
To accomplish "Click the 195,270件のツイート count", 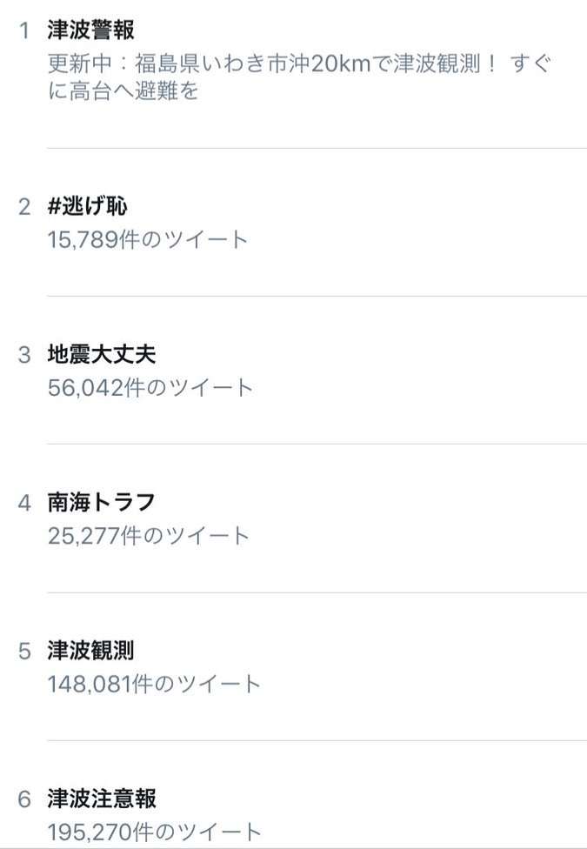I will click(x=154, y=832).
